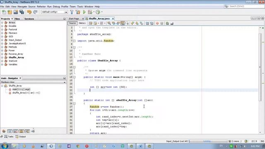The height and width of the screenshot is (149, 265).
Task: Switch to the Services tab
Action: click(29, 19)
